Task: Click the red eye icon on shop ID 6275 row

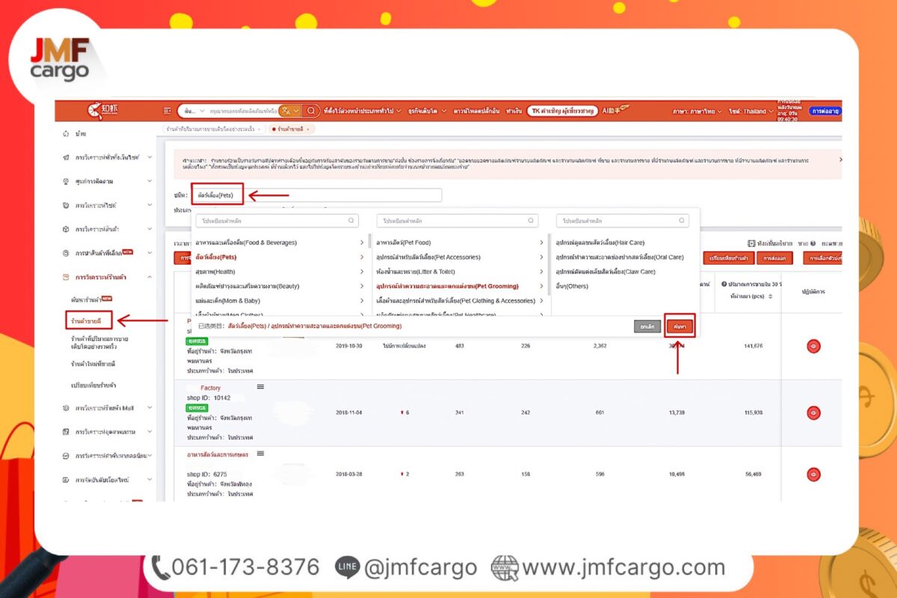Action: [813, 474]
